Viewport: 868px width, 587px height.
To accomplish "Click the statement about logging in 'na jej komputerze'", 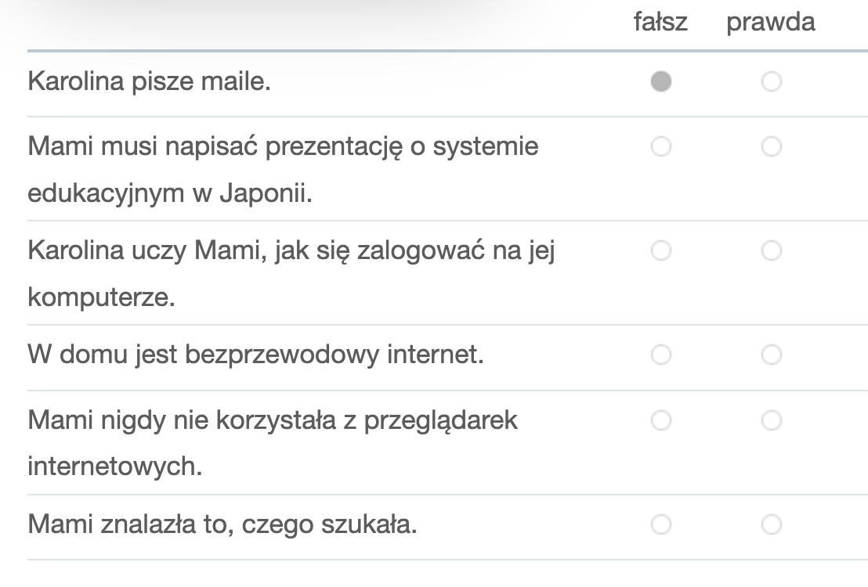I will [x=291, y=274].
